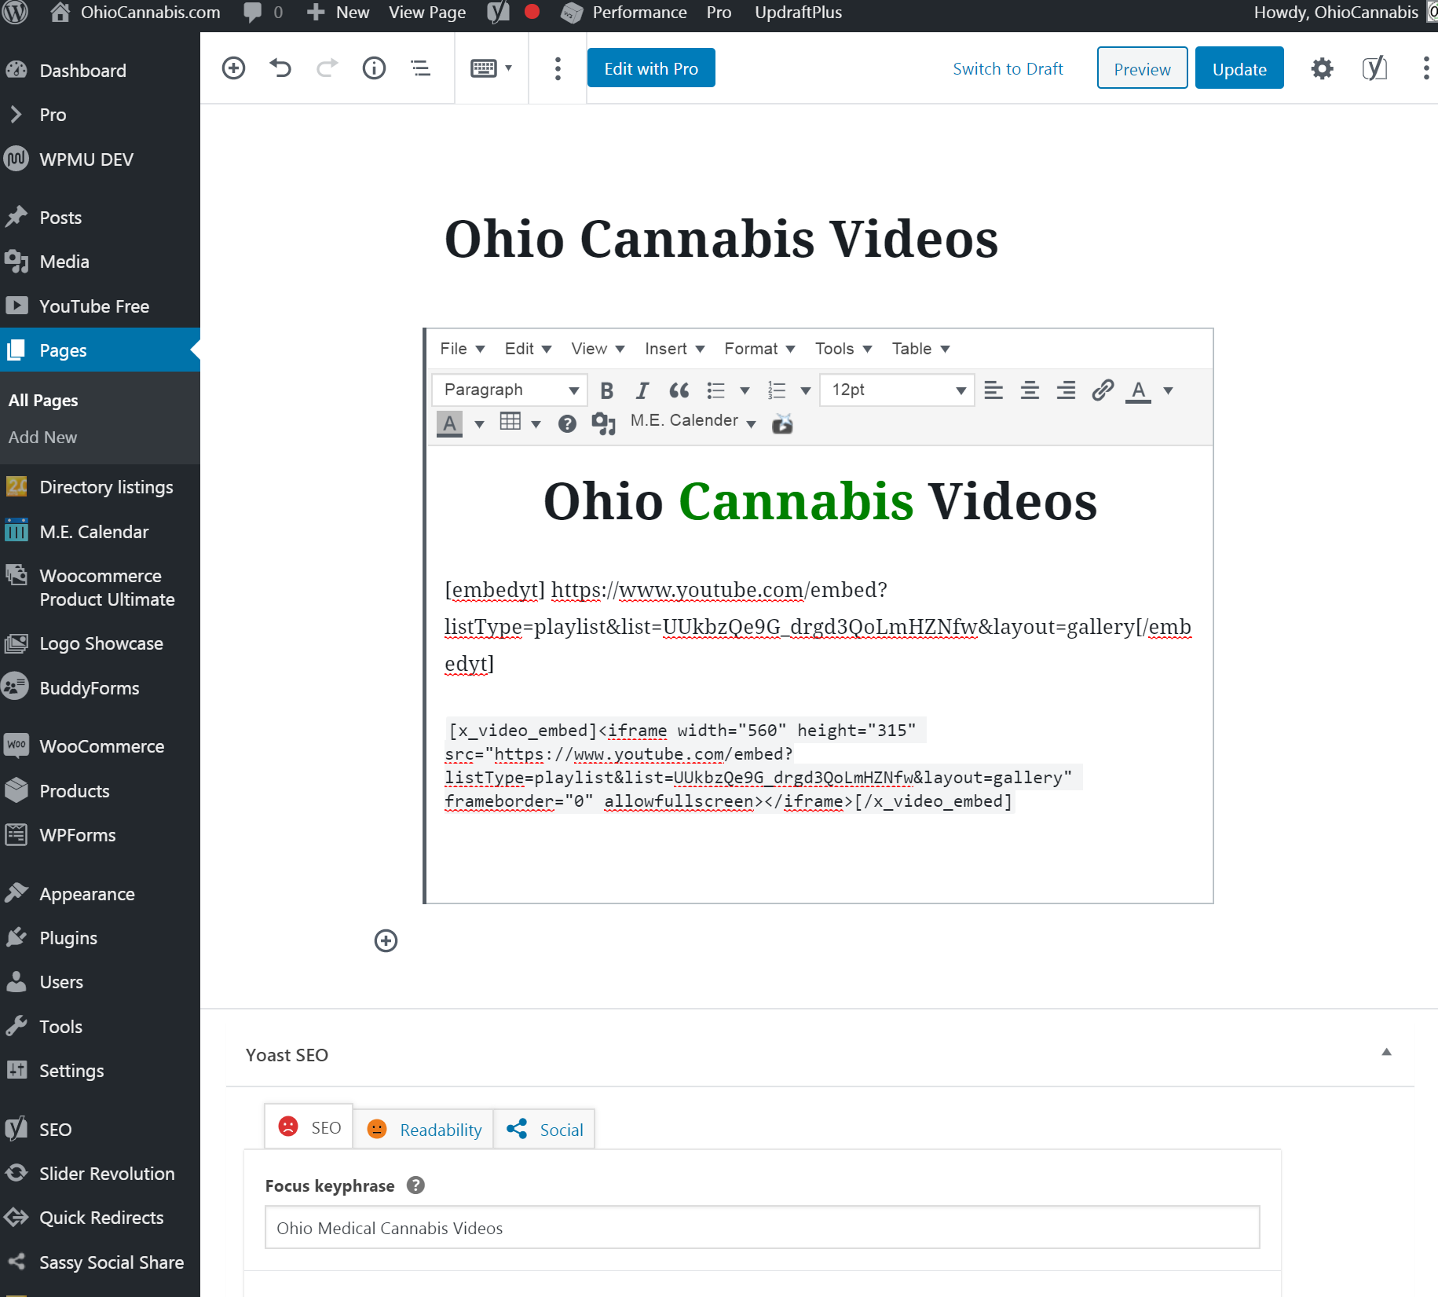Open the Edit menu in editor
This screenshot has width=1438, height=1297.
528,349
